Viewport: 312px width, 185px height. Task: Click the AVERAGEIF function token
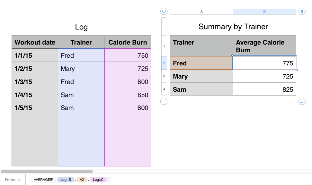pyautogui.click(x=43, y=180)
